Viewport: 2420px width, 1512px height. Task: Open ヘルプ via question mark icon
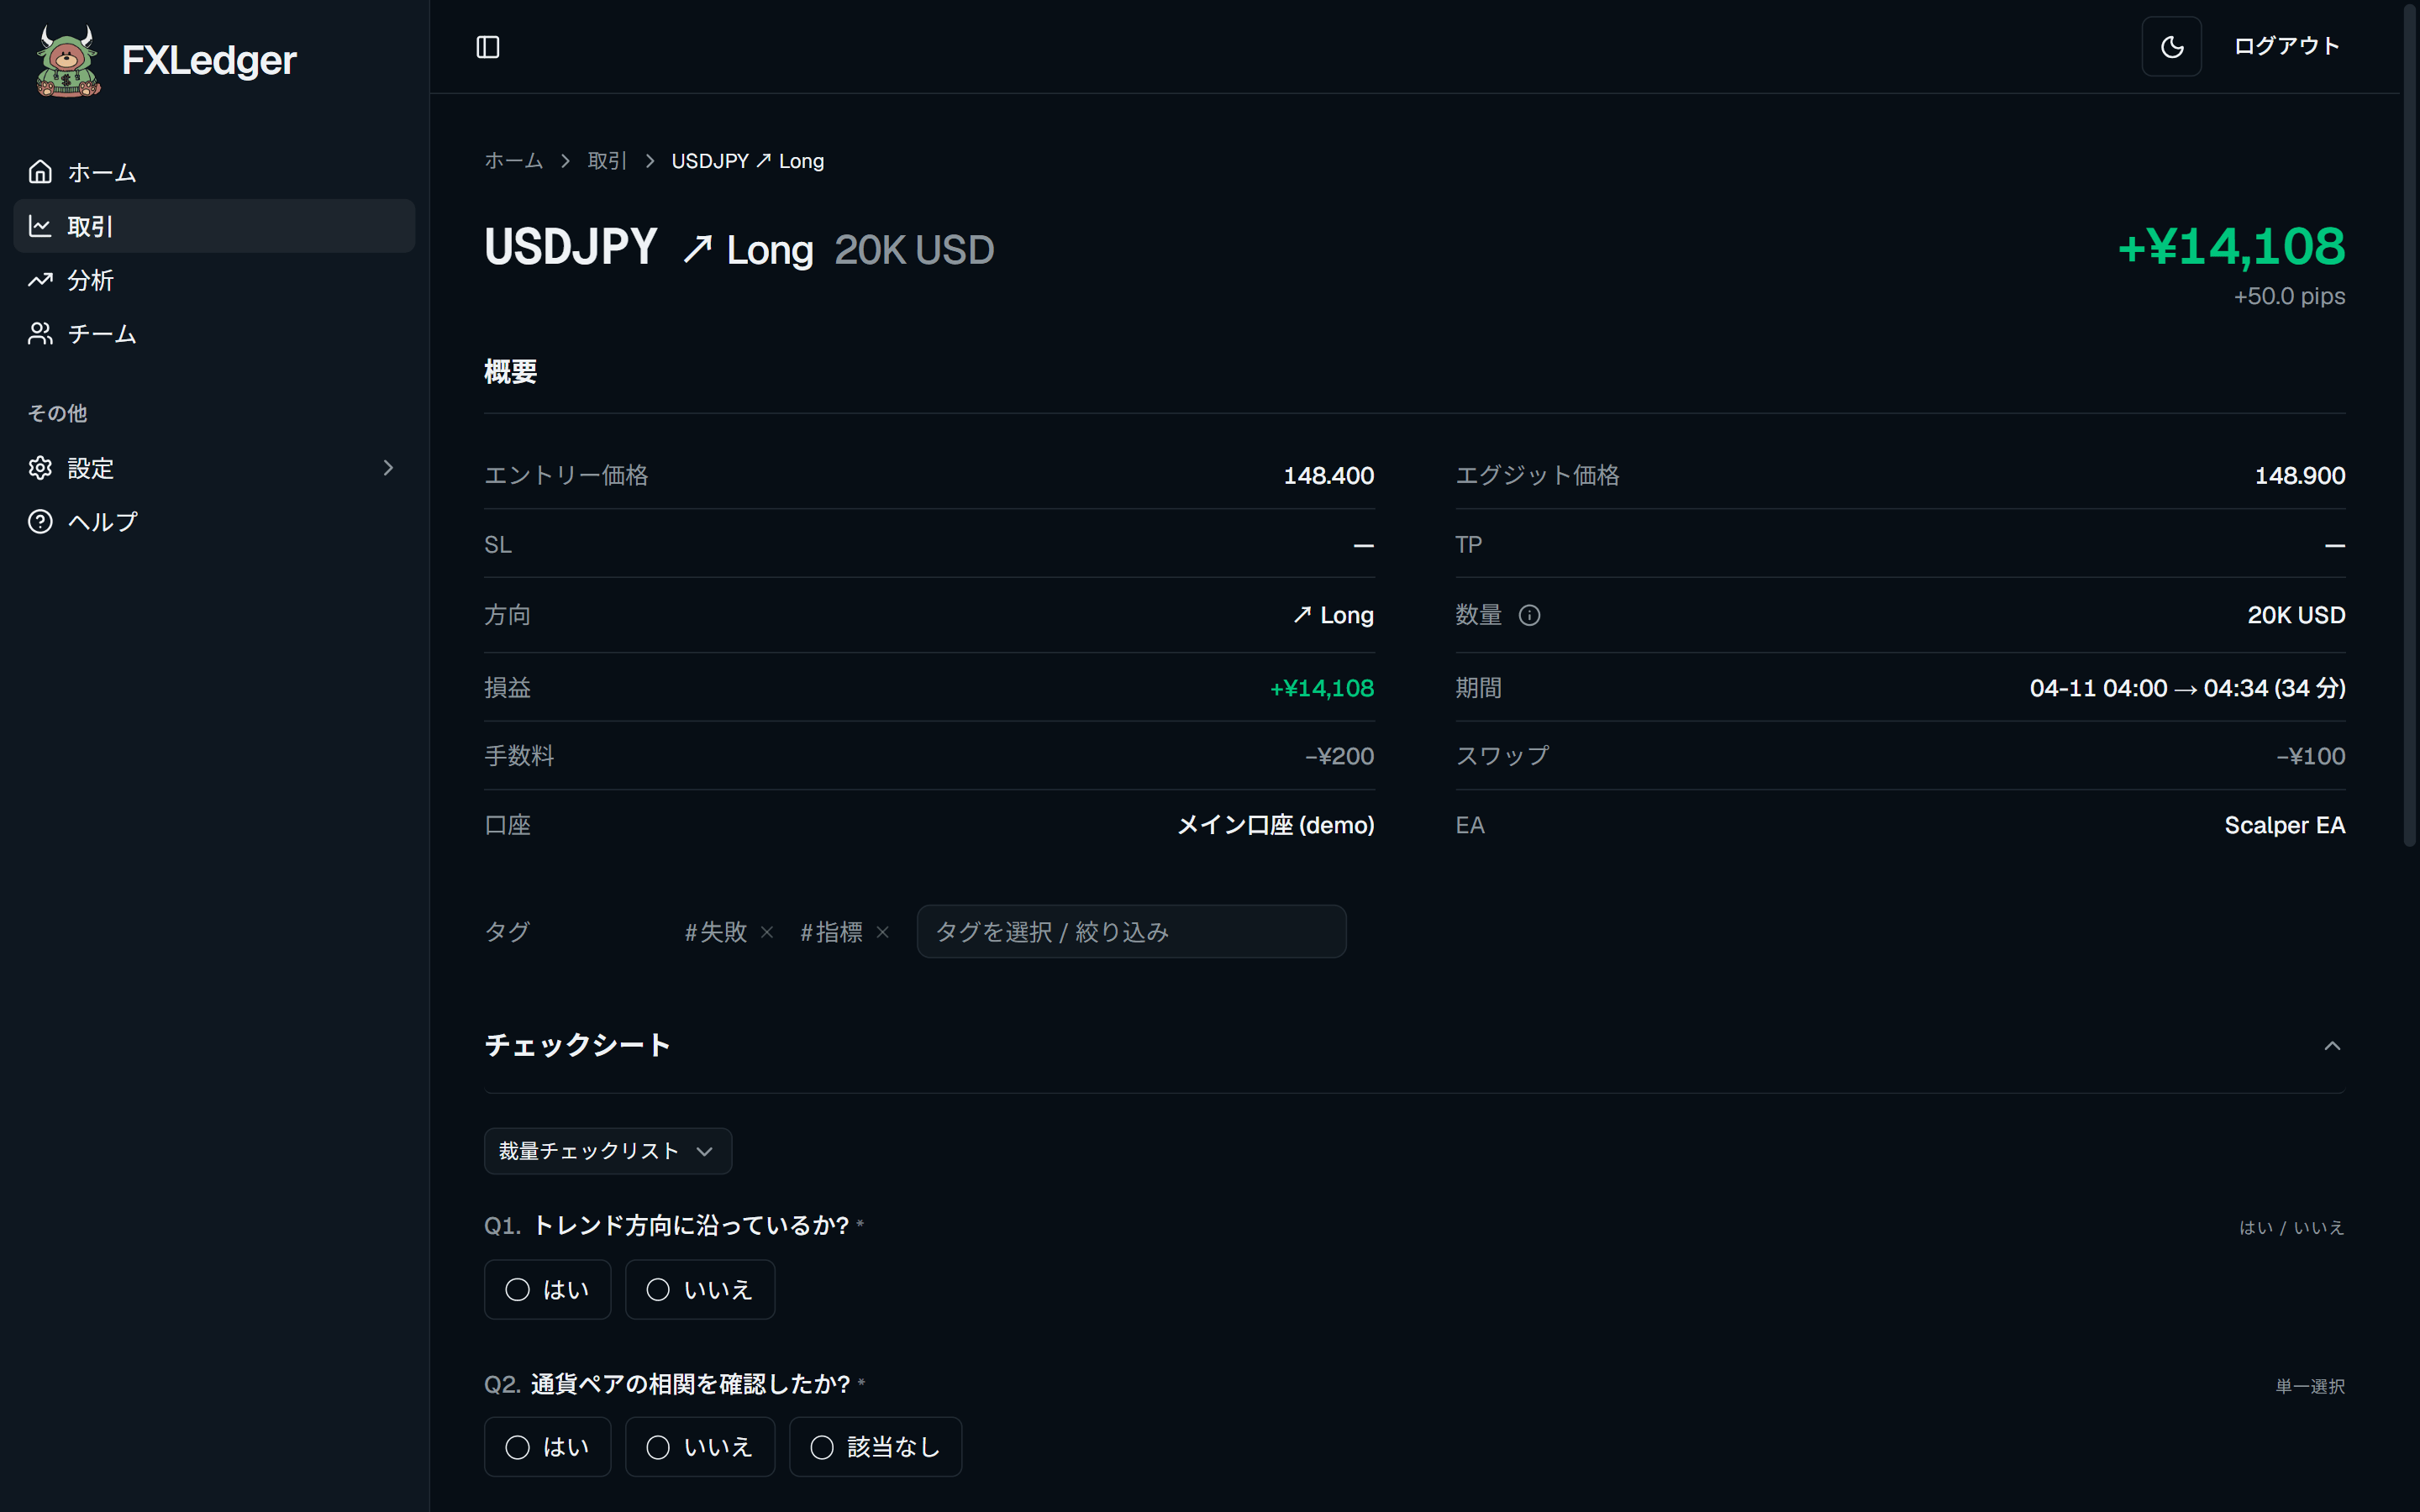point(40,522)
